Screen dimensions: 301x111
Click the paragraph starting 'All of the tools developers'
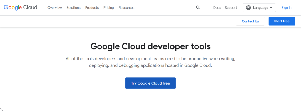(x=150, y=62)
